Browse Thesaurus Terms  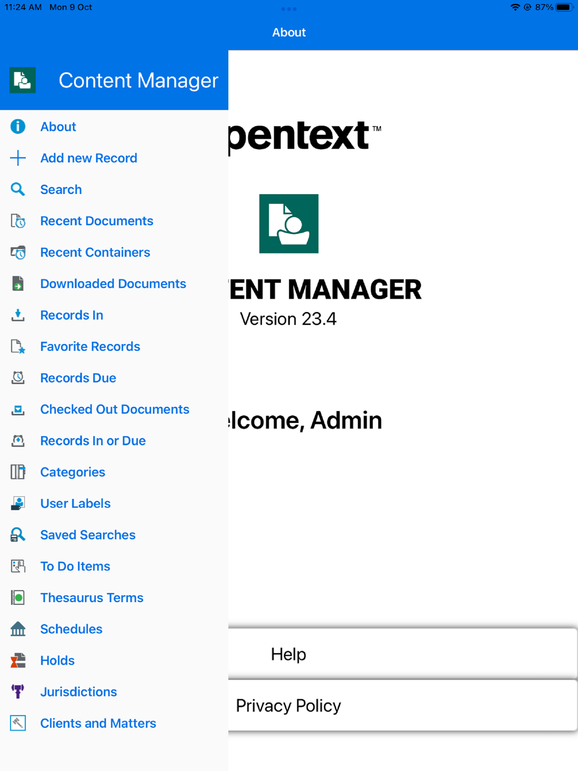pos(91,598)
